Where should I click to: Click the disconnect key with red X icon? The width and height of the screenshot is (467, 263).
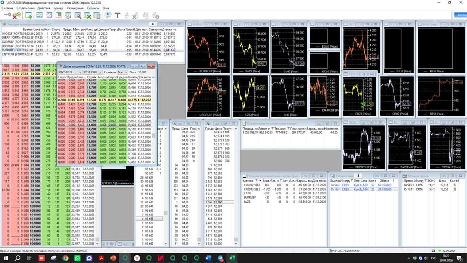coord(16,15)
